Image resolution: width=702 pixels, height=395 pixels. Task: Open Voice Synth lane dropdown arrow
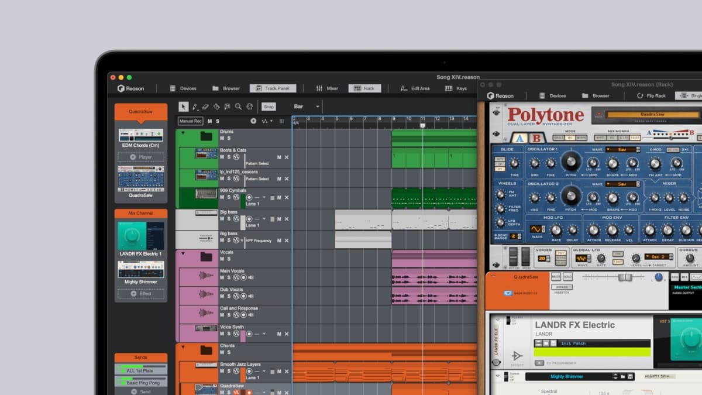pos(264,334)
